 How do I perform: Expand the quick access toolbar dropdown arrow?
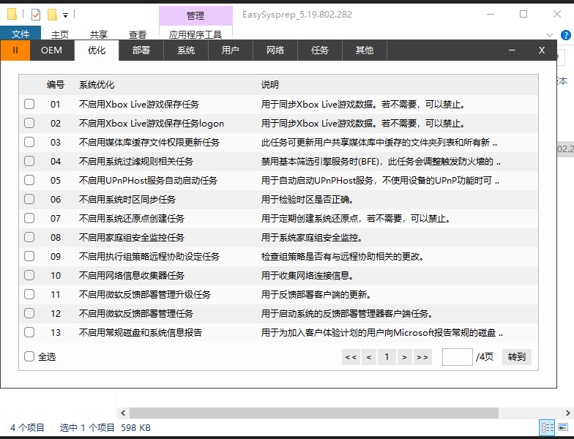click(66, 15)
